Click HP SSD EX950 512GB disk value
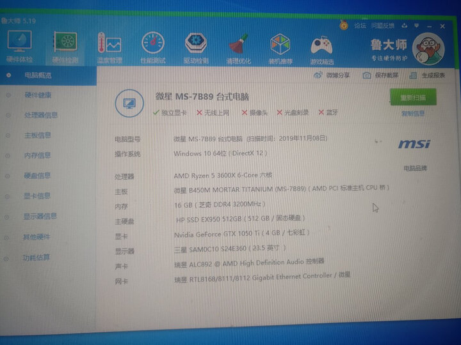Image resolution: width=461 pixels, height=345 pixels. point(241,219)
